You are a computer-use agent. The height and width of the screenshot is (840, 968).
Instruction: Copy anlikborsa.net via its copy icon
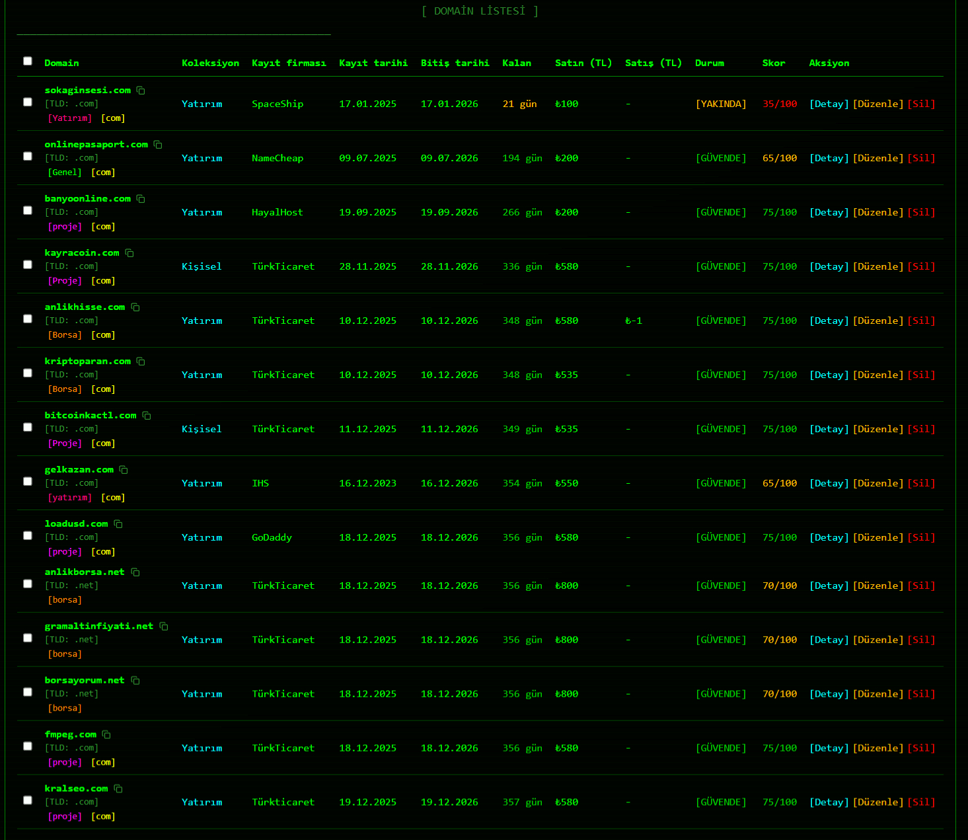(x=135, y=572)
